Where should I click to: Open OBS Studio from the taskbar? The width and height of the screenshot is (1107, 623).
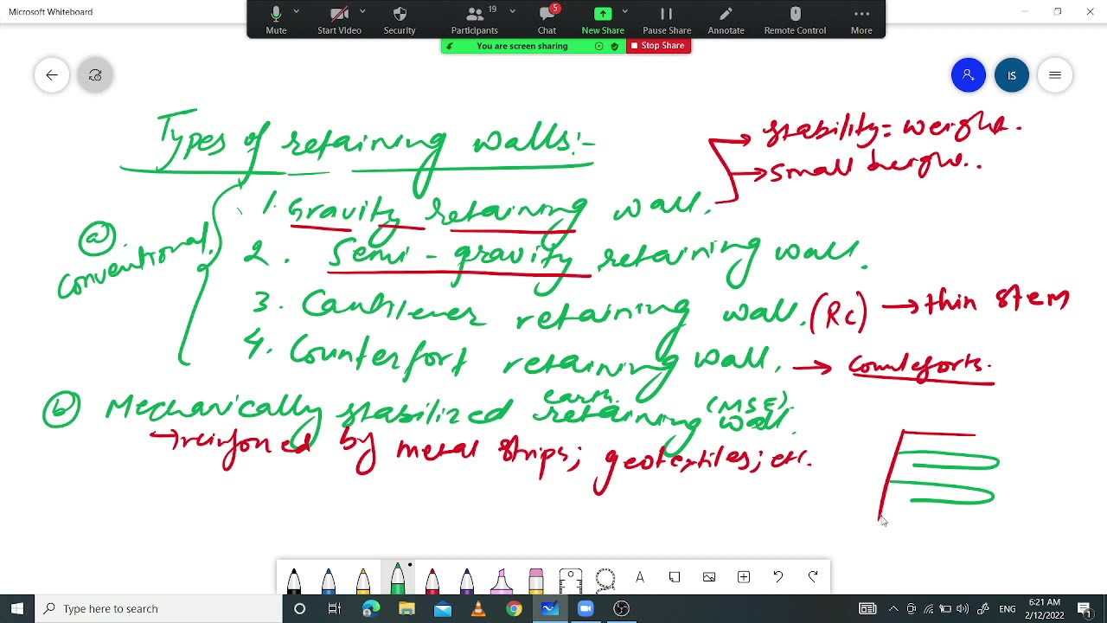(x=621, y=608)
